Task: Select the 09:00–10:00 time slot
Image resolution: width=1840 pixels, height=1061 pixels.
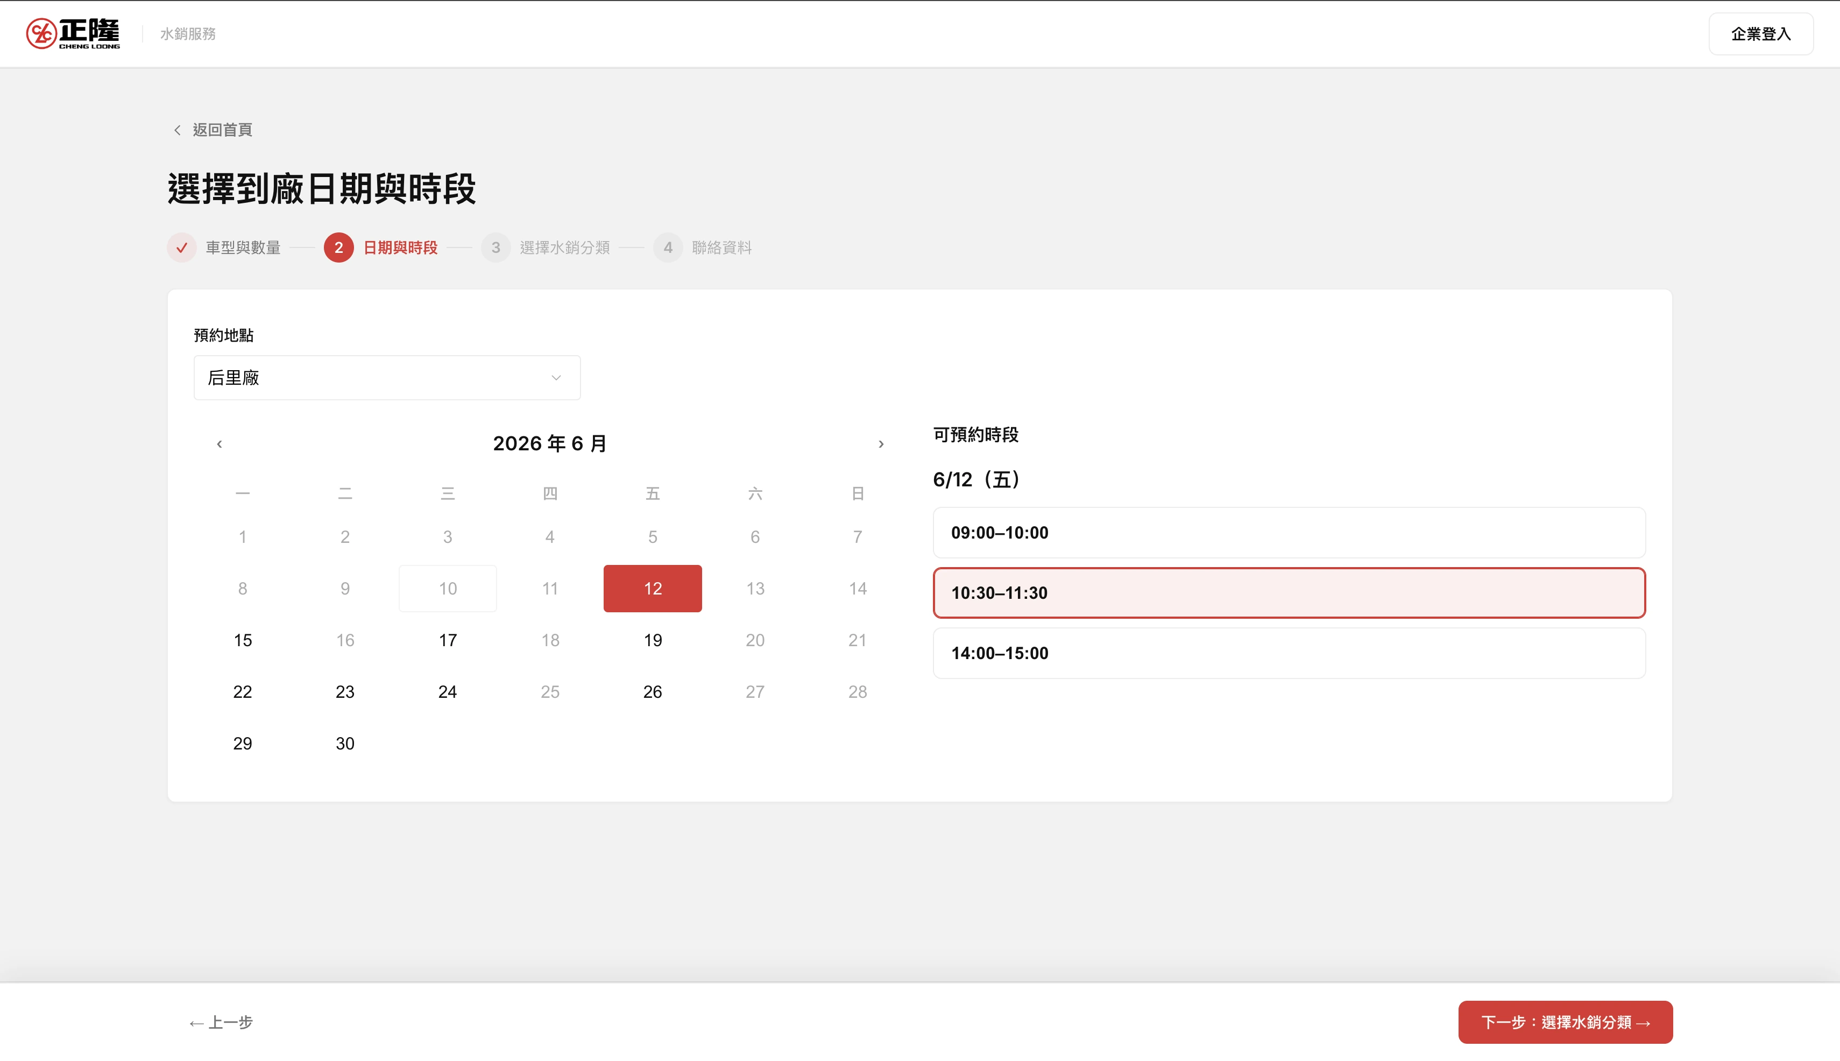Action: point(1289,533)
